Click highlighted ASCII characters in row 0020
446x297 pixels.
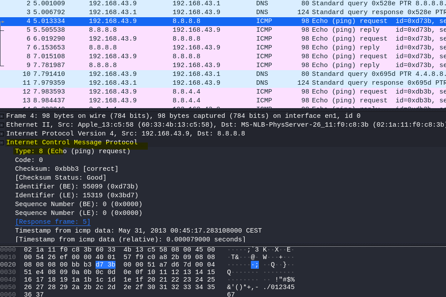point(254,265)
